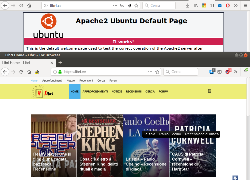Expand overflow toolbar items in Firefox window
Image resolution: width=250 pixels, height=180 pixels.
(236, 5)
